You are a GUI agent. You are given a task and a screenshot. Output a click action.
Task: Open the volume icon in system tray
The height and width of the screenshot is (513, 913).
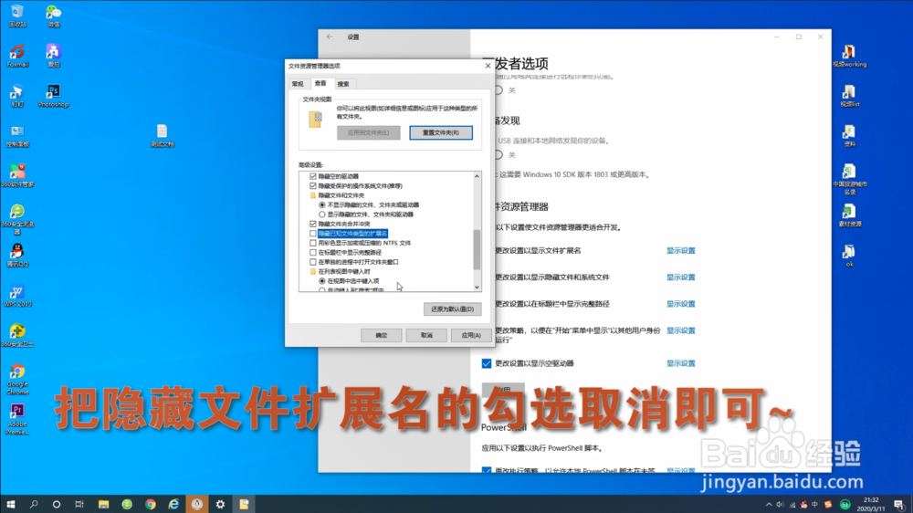781,504
